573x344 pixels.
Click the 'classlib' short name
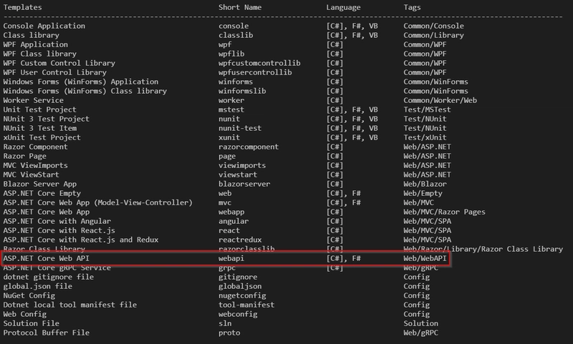236,35
